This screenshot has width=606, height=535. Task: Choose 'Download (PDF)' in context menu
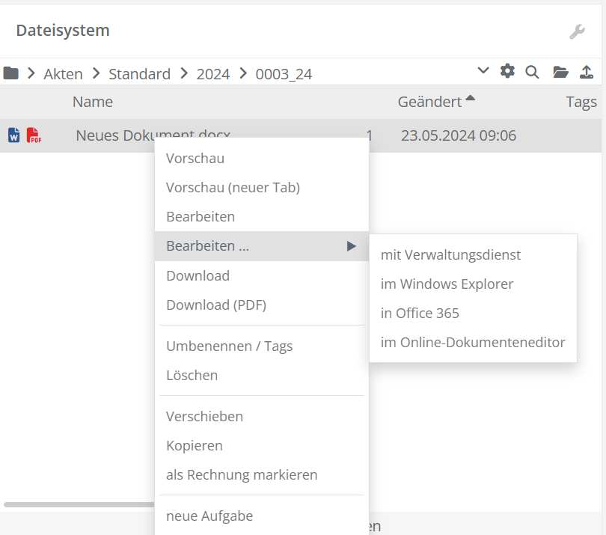click(216, 305)
